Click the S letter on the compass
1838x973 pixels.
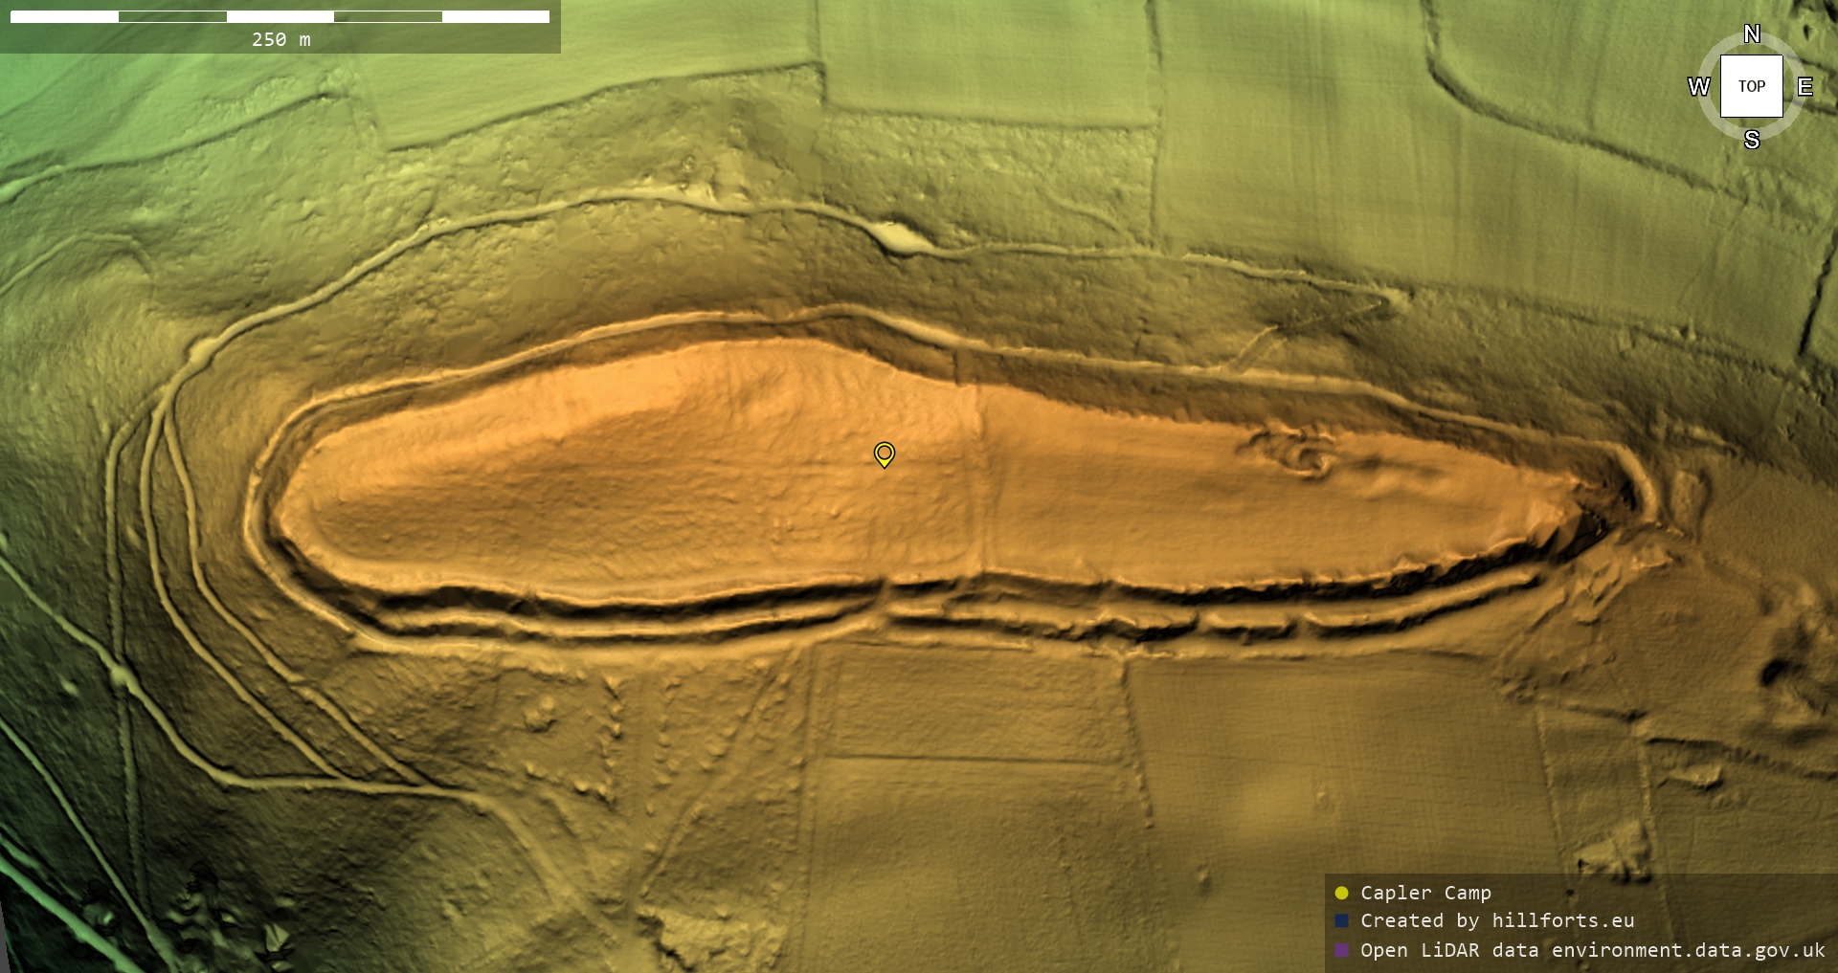click(1752, 140)
